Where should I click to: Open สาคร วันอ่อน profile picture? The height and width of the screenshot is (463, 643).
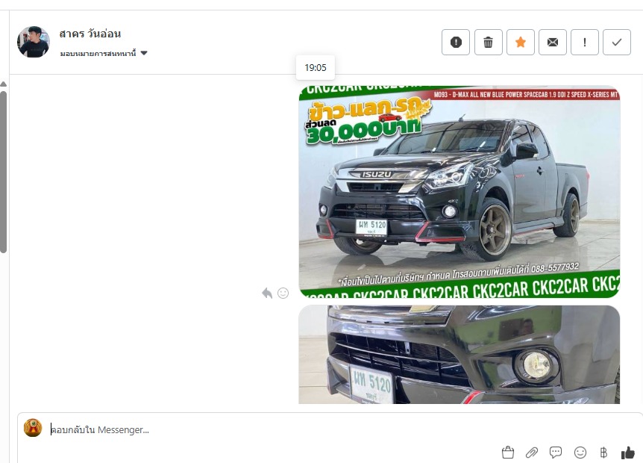click(34, 42)
